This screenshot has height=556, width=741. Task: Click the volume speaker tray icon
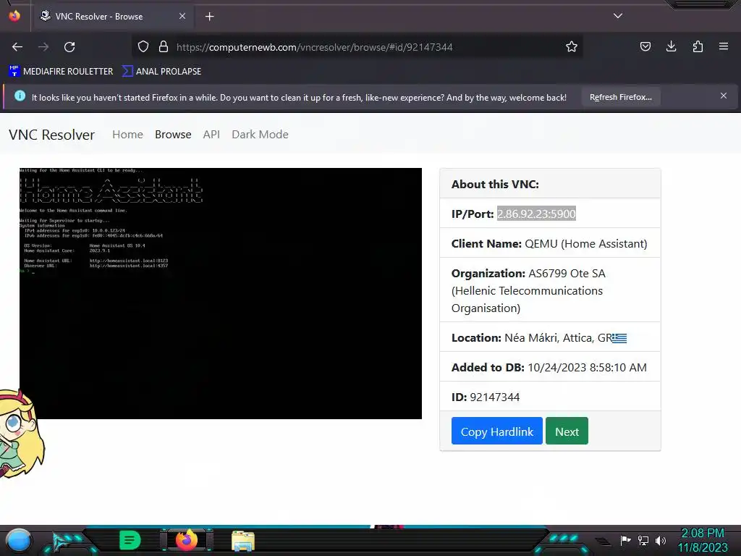[660, 540]
